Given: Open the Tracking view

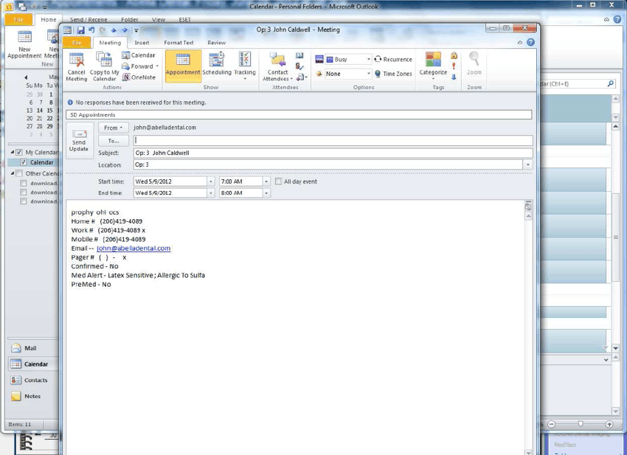Looking at the screenshot, I should (245, 66).
